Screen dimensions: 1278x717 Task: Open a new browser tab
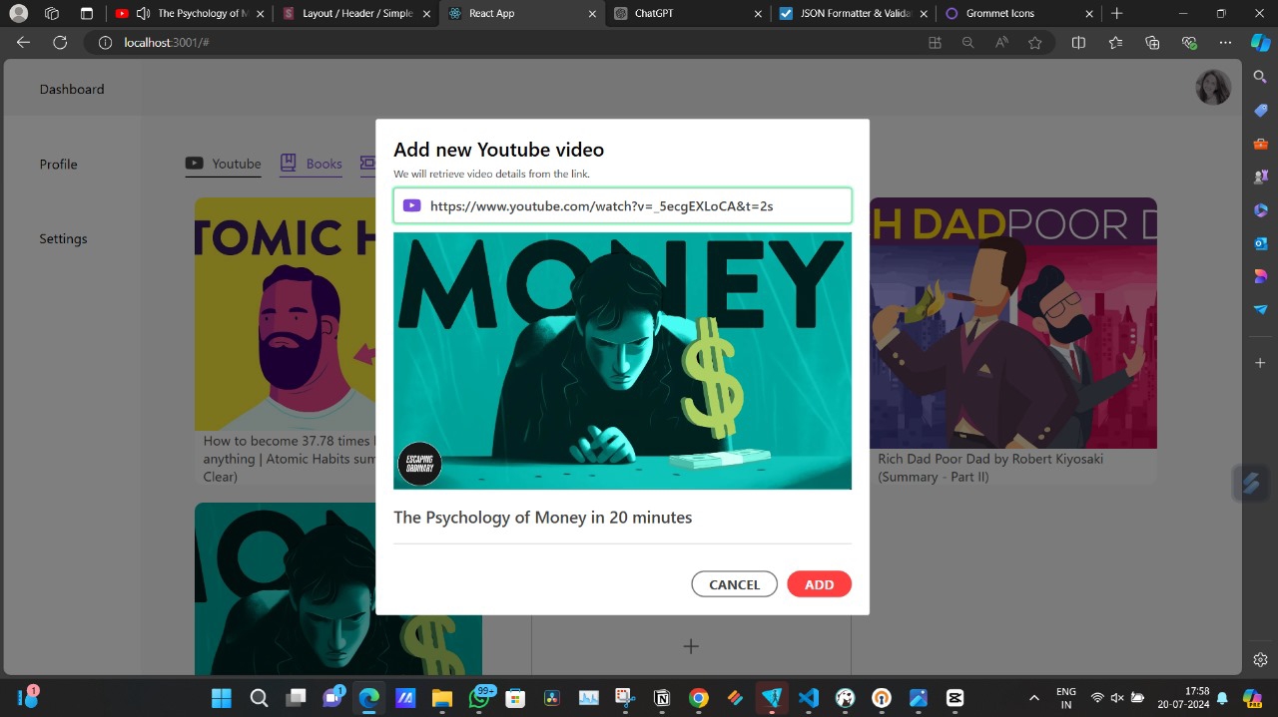click(x=1116, y=14)
